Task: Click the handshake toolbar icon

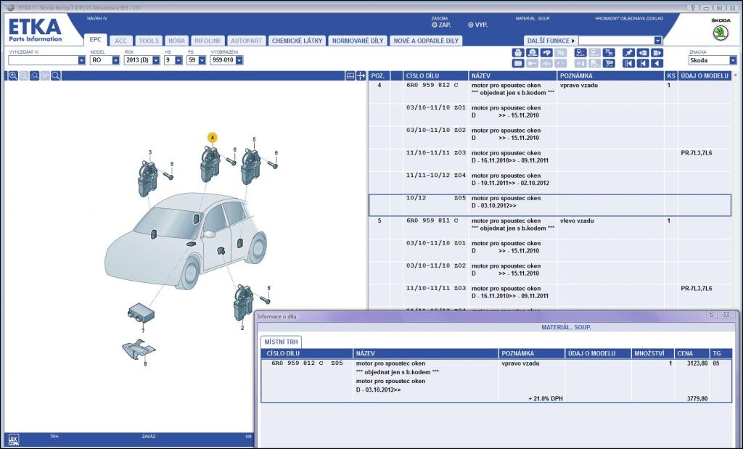Action: [x=546, y=52]
